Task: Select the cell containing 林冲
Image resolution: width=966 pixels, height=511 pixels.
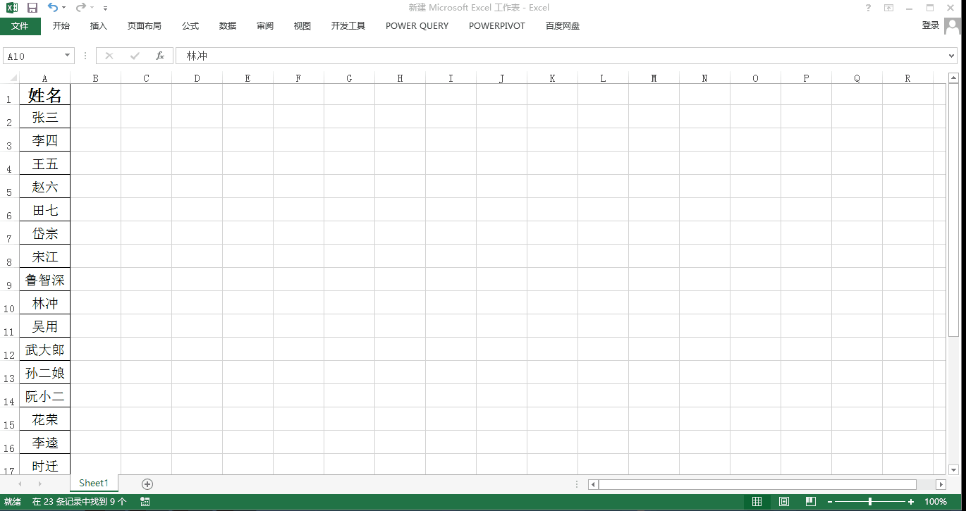Action: point(45,303)
